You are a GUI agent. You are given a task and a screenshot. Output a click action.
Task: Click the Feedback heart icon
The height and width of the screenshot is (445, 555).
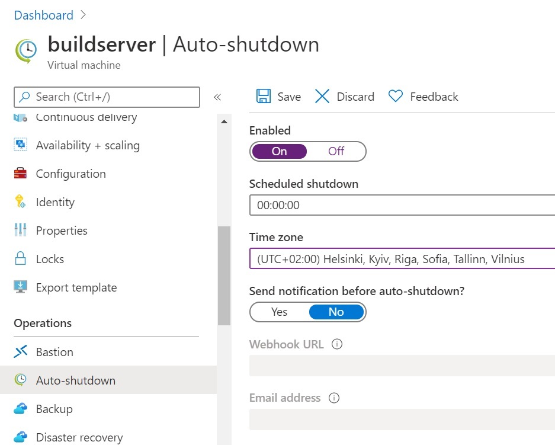395,96
